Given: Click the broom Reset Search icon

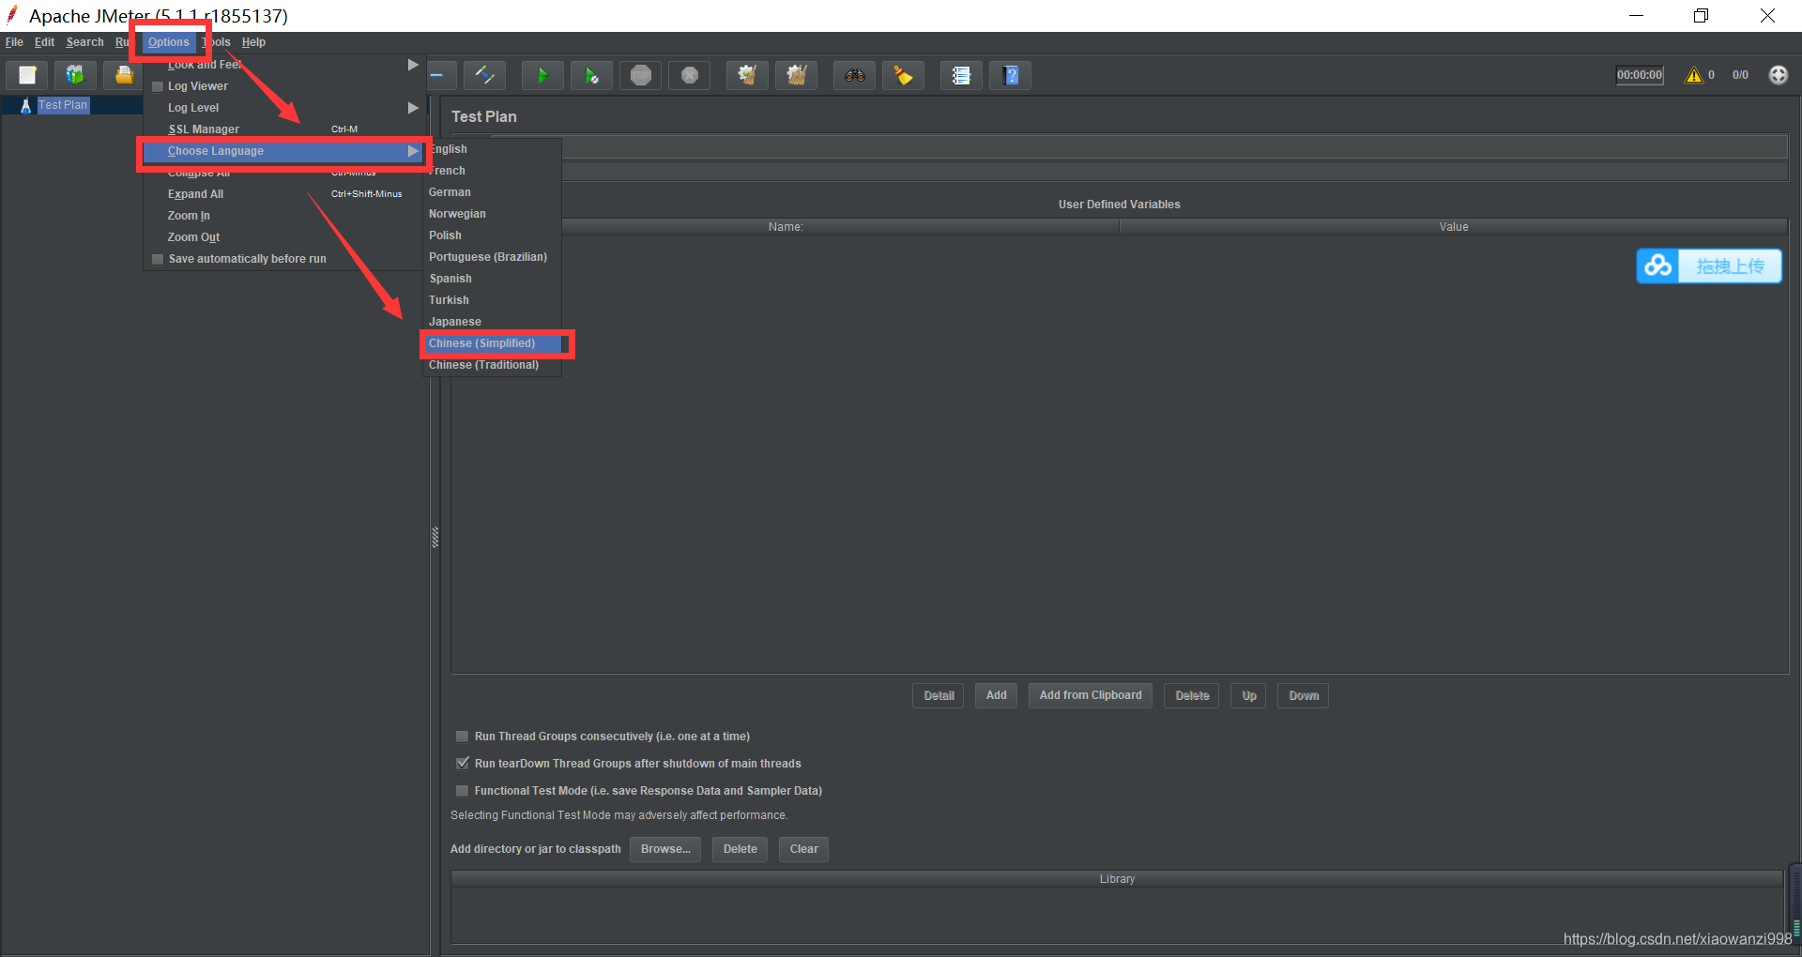Looking at the screenshot, I should [x=903, y=75].
